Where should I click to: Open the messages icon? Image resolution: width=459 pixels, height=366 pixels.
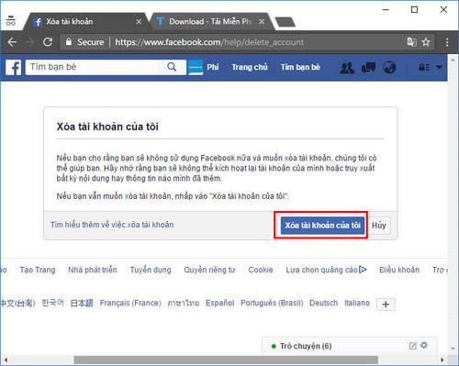(368, 68)
